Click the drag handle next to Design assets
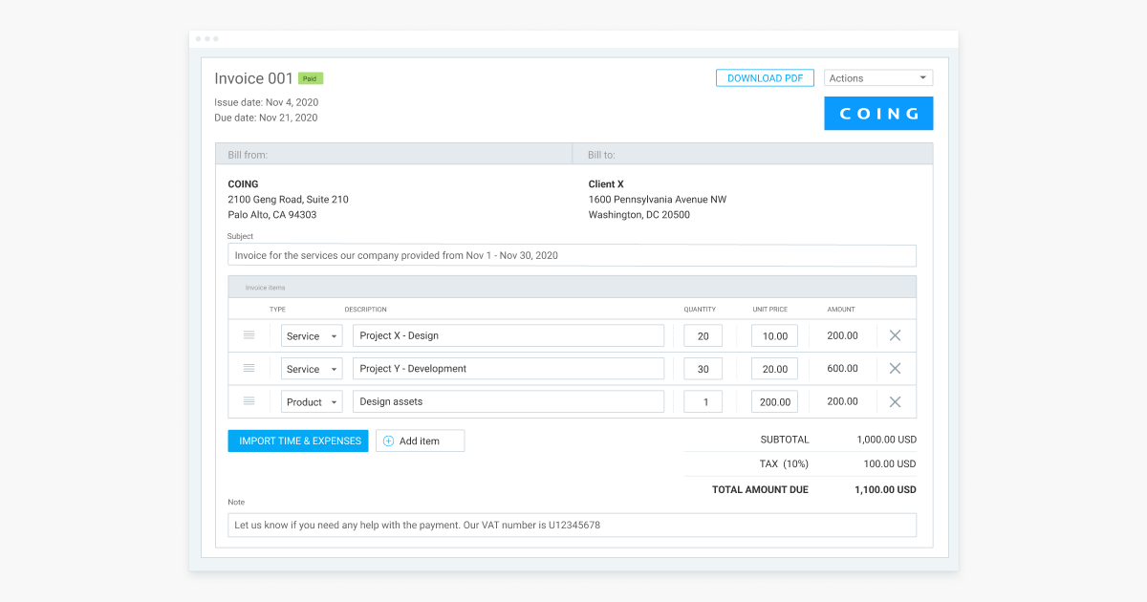The width and height of the screenshot is (1147, 602). point(249,400)
